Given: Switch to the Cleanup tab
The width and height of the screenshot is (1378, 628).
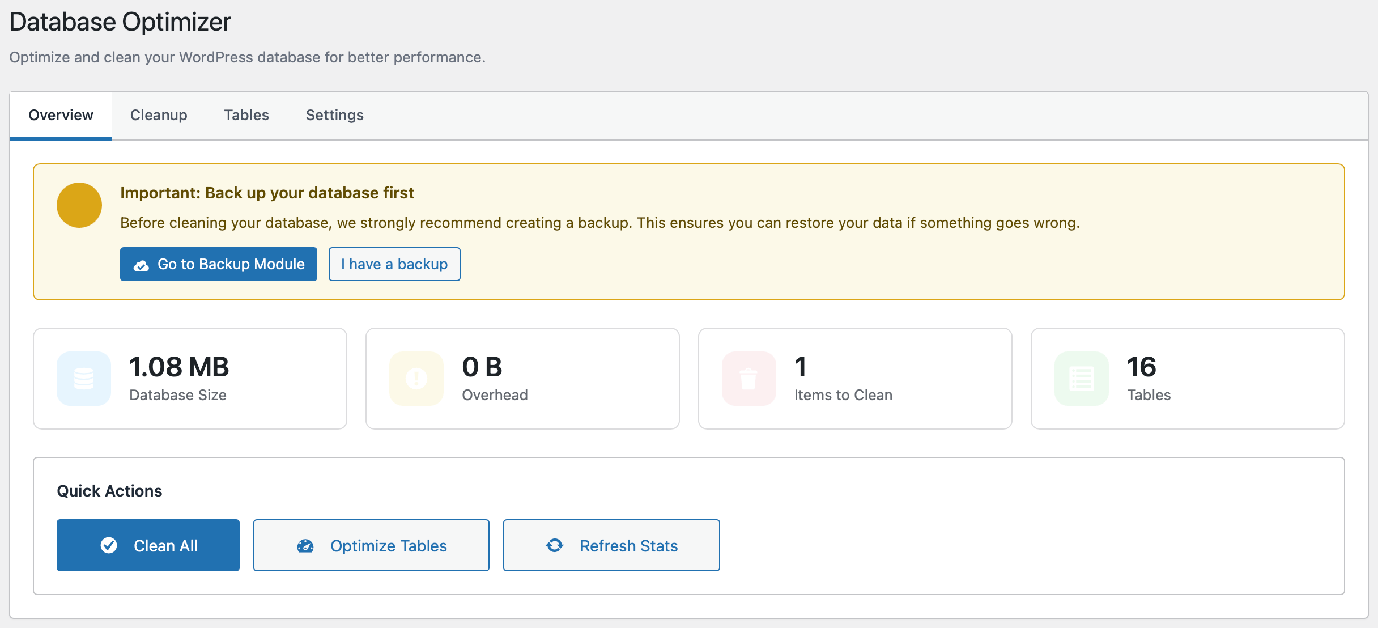Looking at the screenshot, I should point(159,115).
